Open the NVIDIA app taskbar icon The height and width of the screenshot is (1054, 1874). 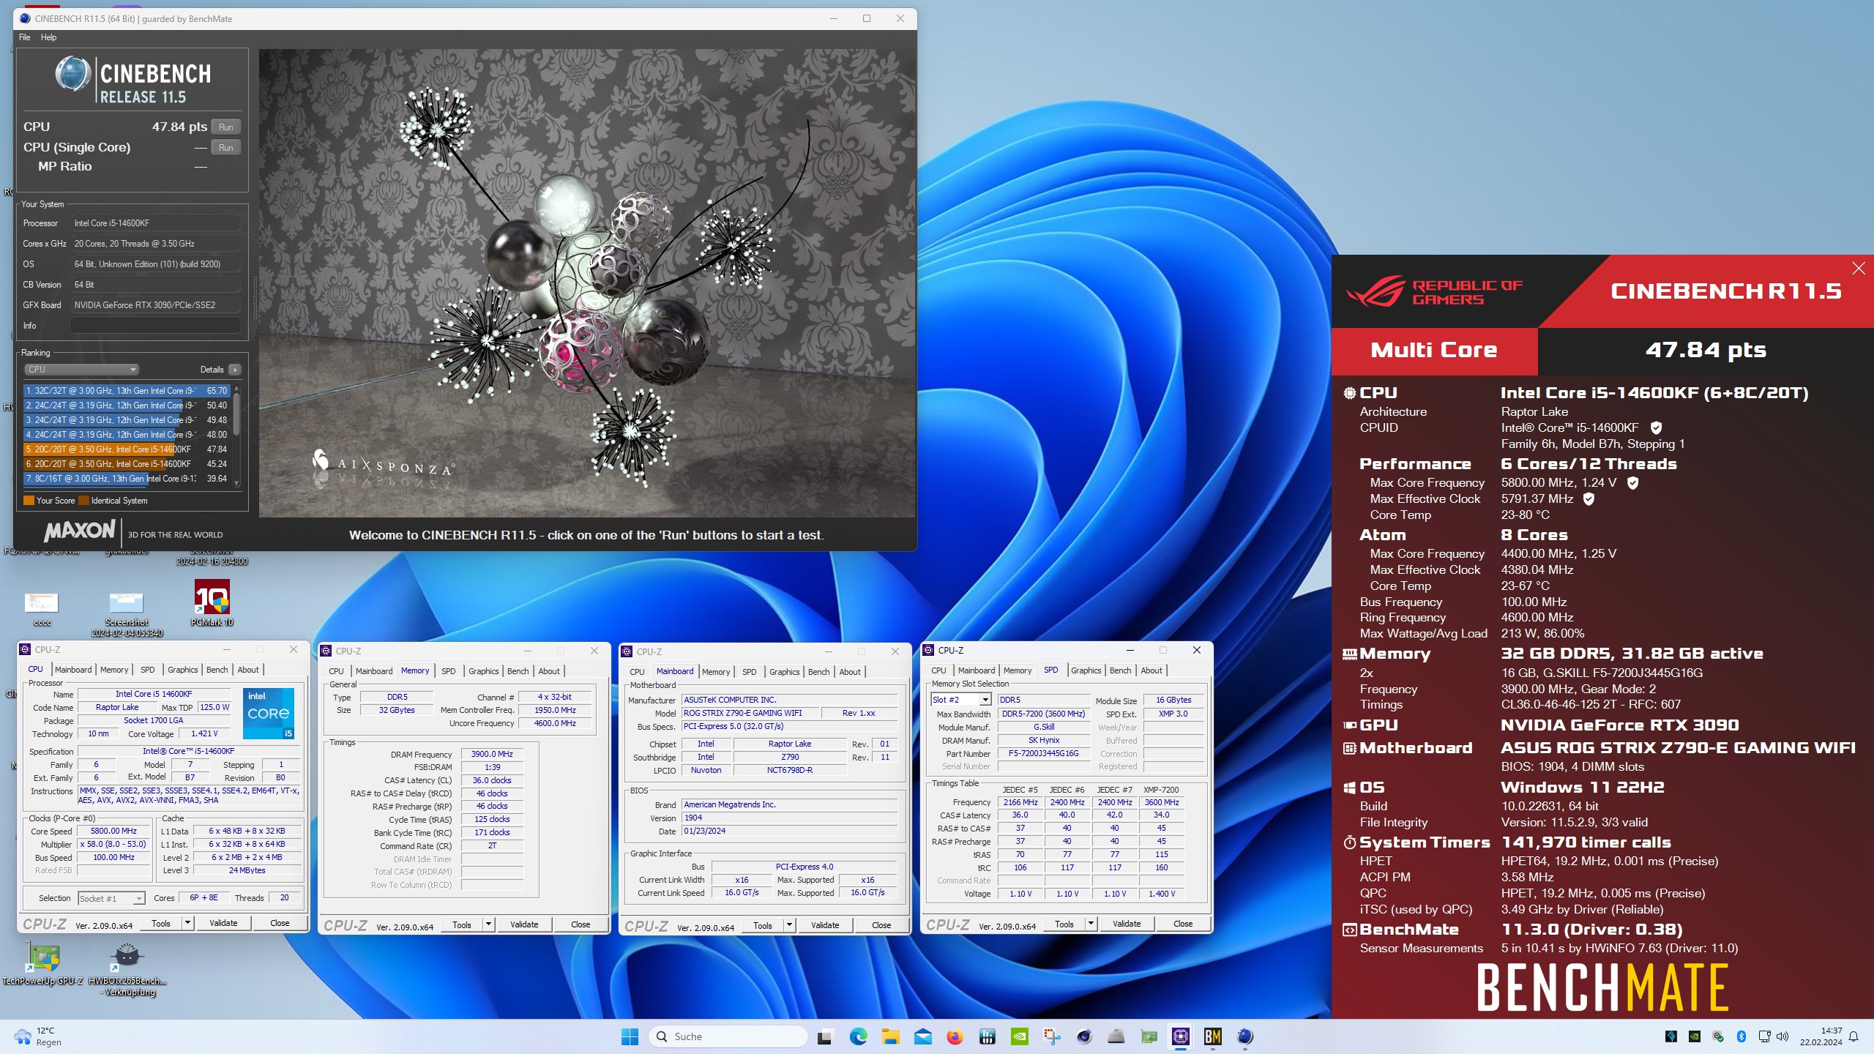tap(1019, 1036)
